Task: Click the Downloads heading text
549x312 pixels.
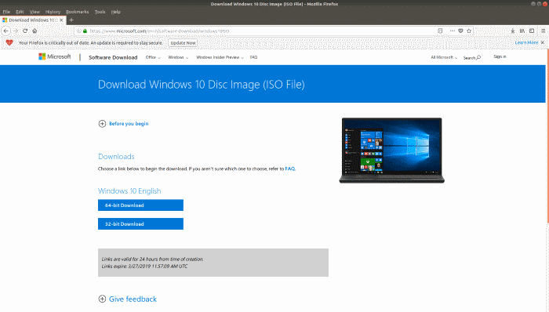Action: click(116, 156)
